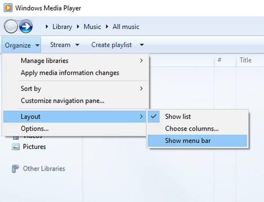Open the Create playlist button
The image size is (264, 202).
112,45
